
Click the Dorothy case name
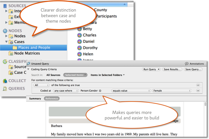point(90,48)
